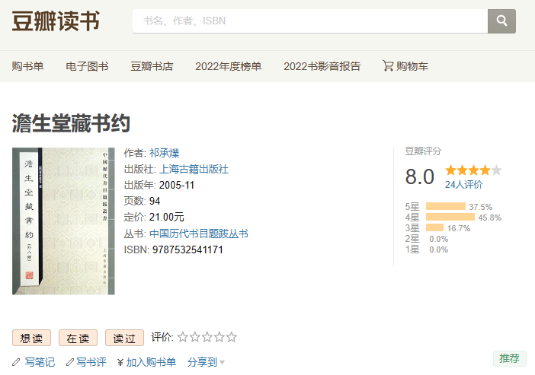Click the green 推荐 button

coord(509,358)
